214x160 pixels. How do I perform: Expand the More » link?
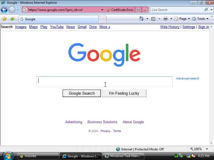point(105,27)
